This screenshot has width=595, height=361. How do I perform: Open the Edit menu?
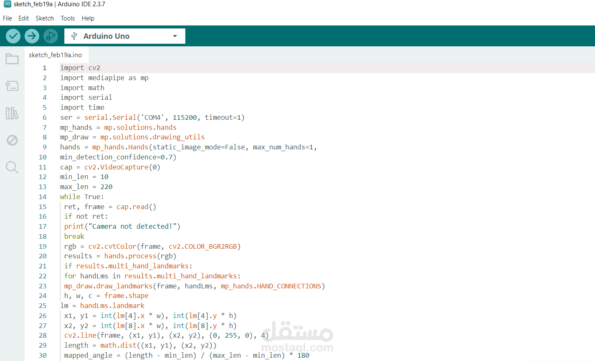tap(23, 18)
